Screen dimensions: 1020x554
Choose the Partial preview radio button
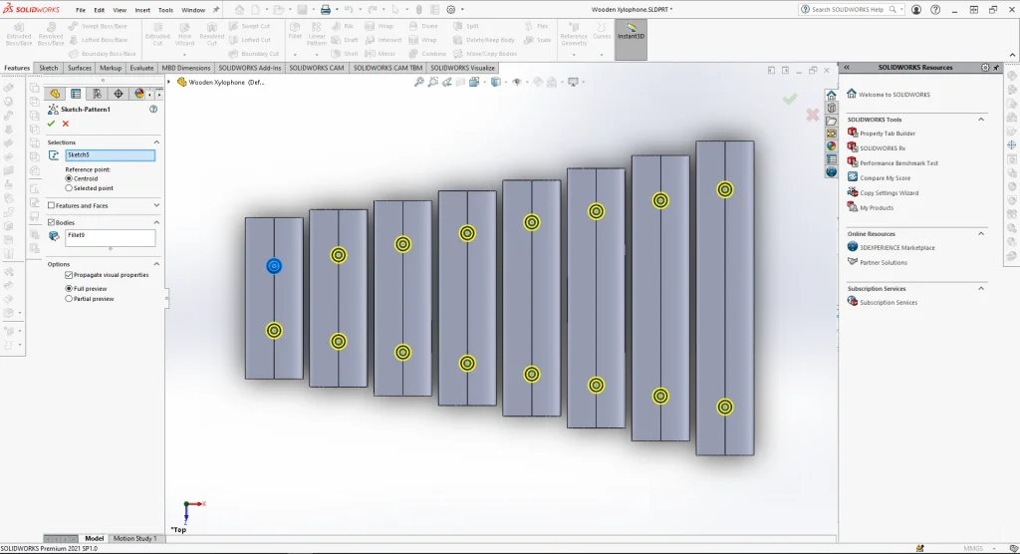[x=69, y=298]
